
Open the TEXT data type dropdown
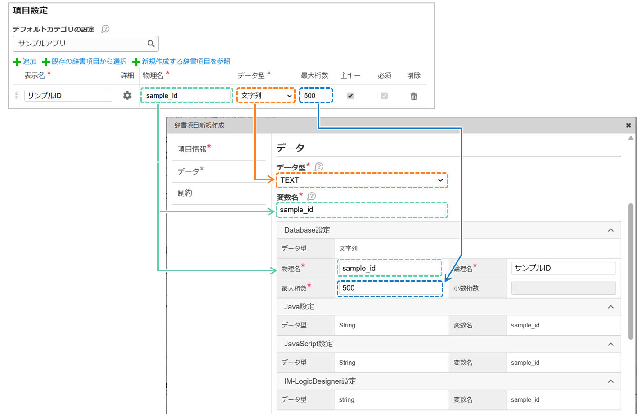coord(361,180)
